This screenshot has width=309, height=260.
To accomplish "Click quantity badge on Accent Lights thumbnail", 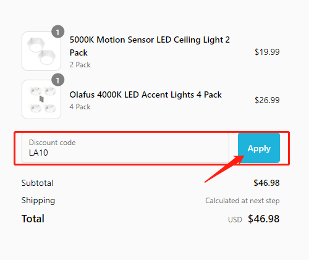I will pos(57,80).
